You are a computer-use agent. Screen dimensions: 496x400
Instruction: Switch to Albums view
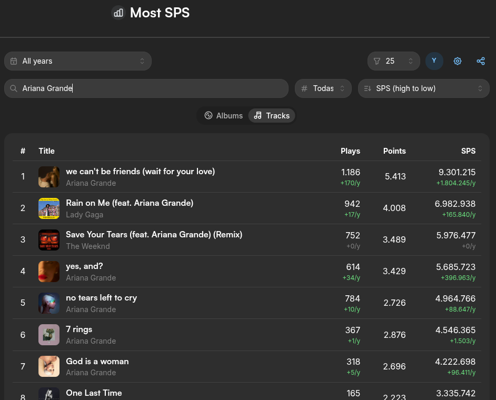tap(223, 116)
